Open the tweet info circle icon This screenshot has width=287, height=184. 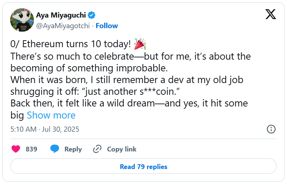271,129
